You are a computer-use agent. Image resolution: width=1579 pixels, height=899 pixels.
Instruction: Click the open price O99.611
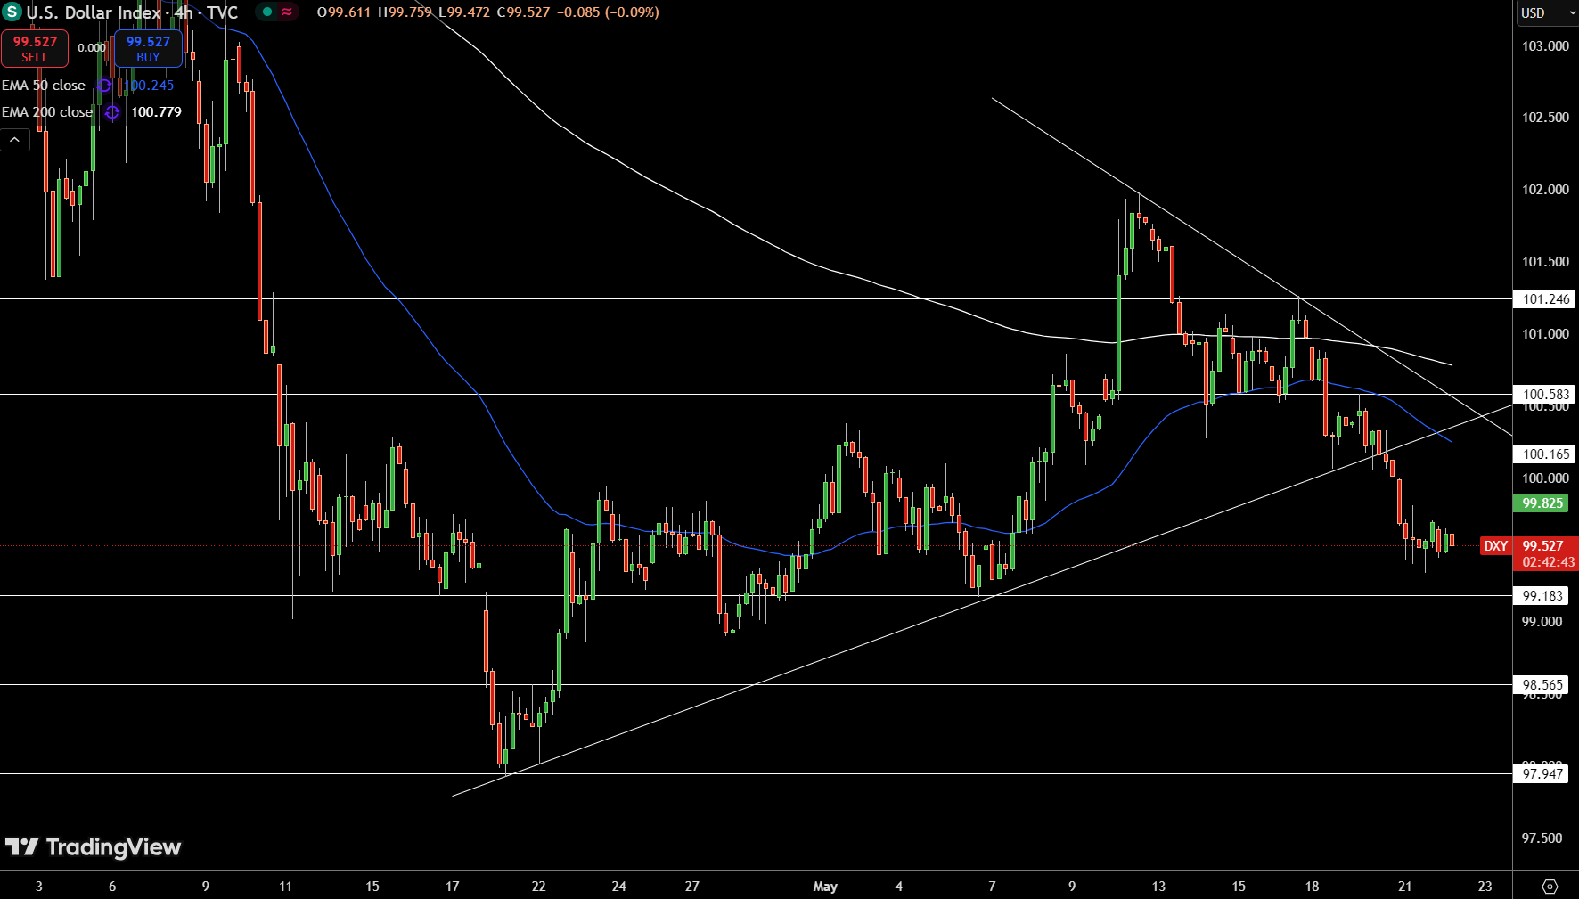(344, 12)
